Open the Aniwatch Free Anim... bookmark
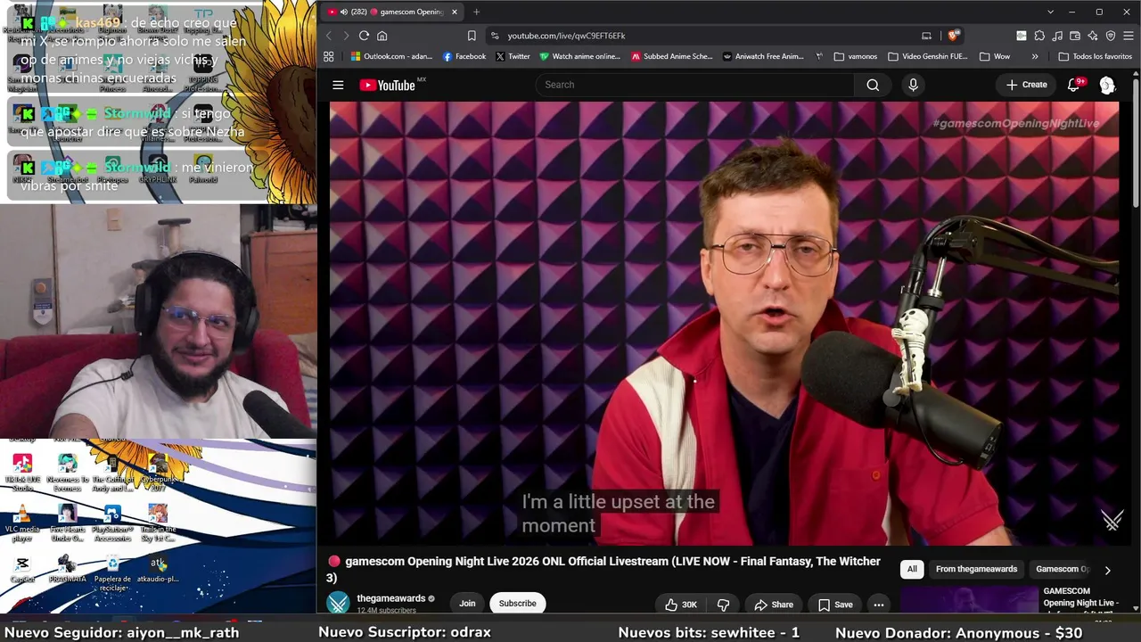This screenshot has height=642, width=1141. click(x=763, y=56)
